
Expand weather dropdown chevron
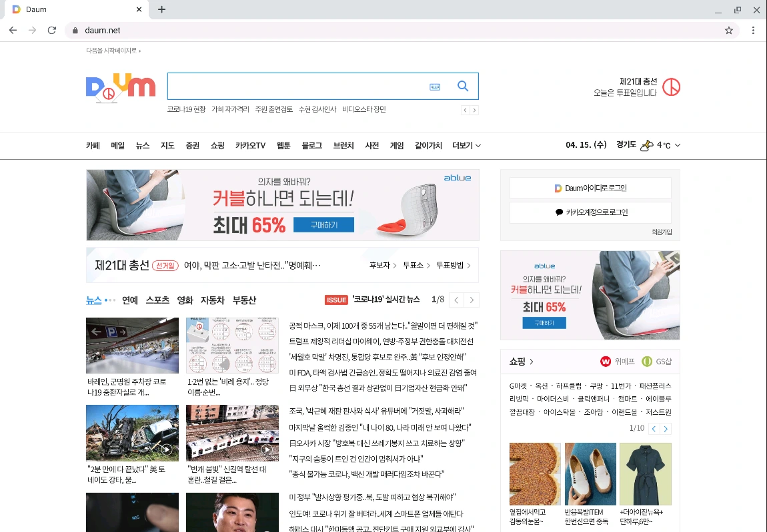678,145
